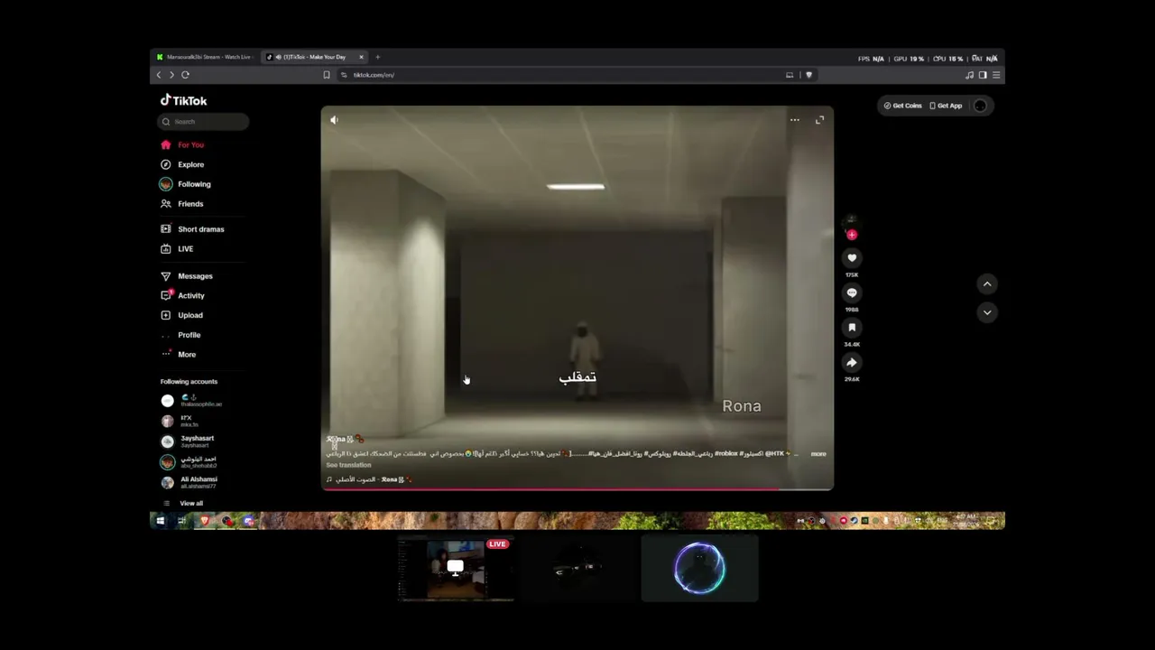Open the Explore page
Screen dimensions: 1155x650
[x=183, y=164]
